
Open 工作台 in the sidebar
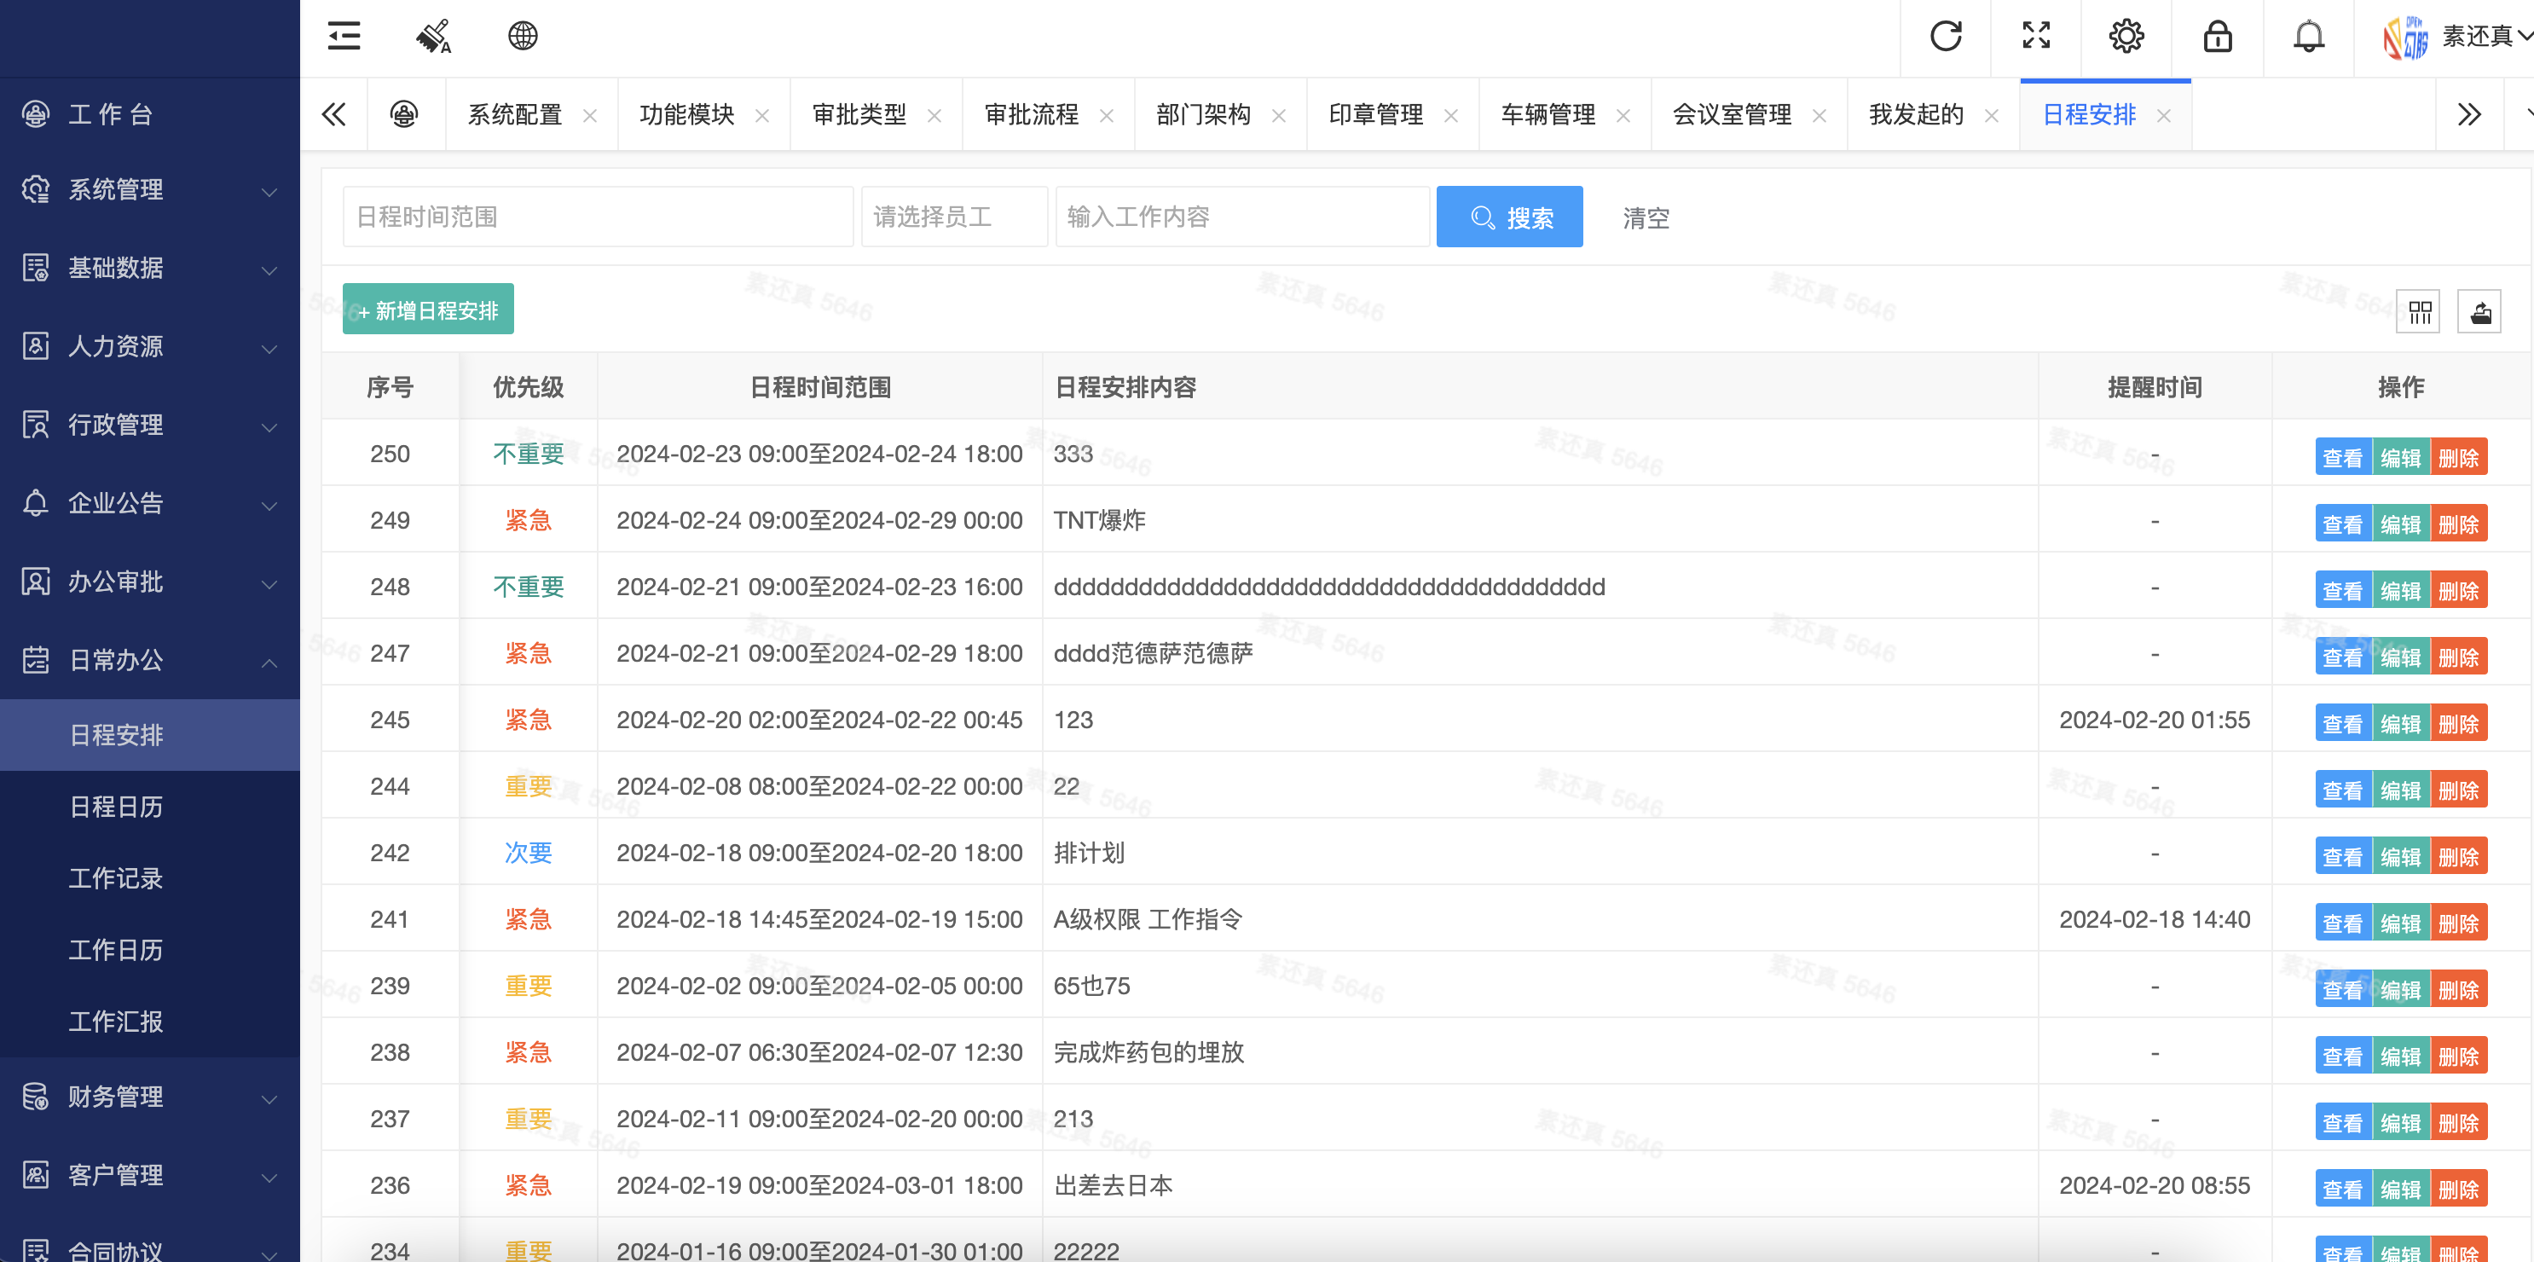click(149, 114)
